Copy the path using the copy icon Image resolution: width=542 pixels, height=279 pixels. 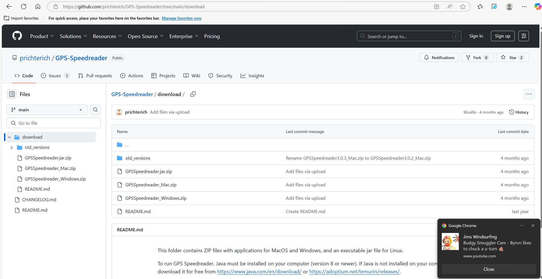[193, 94]
